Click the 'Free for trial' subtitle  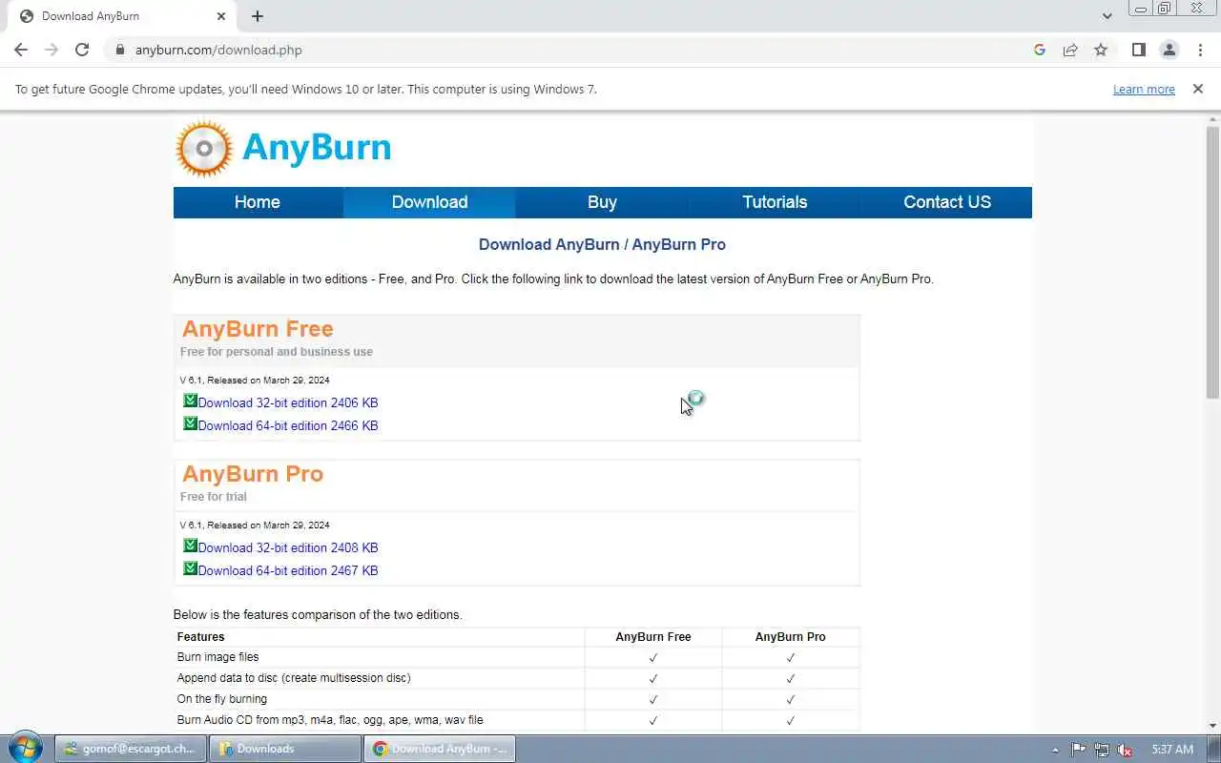(214, 497)
